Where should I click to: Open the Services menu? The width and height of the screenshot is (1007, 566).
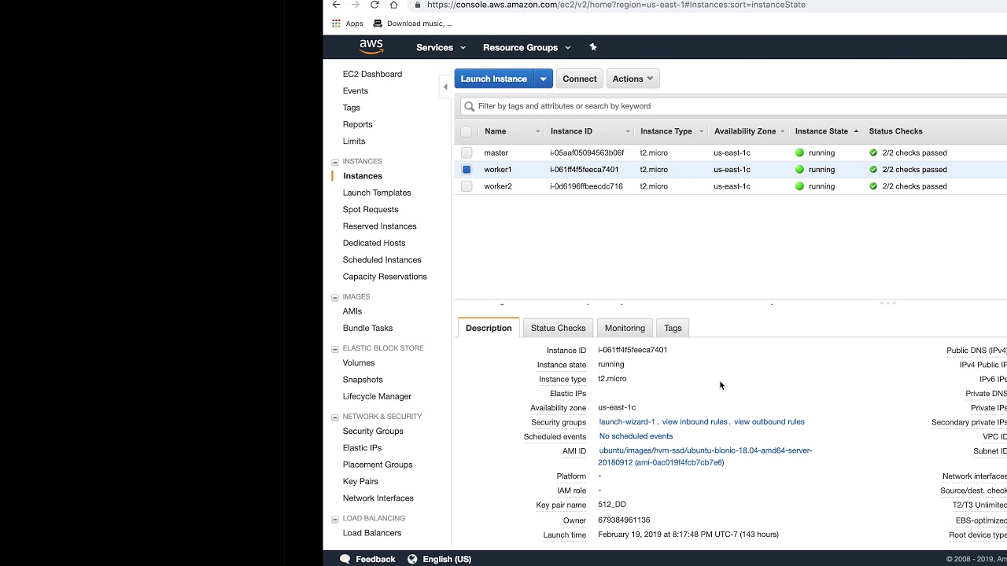441,47
